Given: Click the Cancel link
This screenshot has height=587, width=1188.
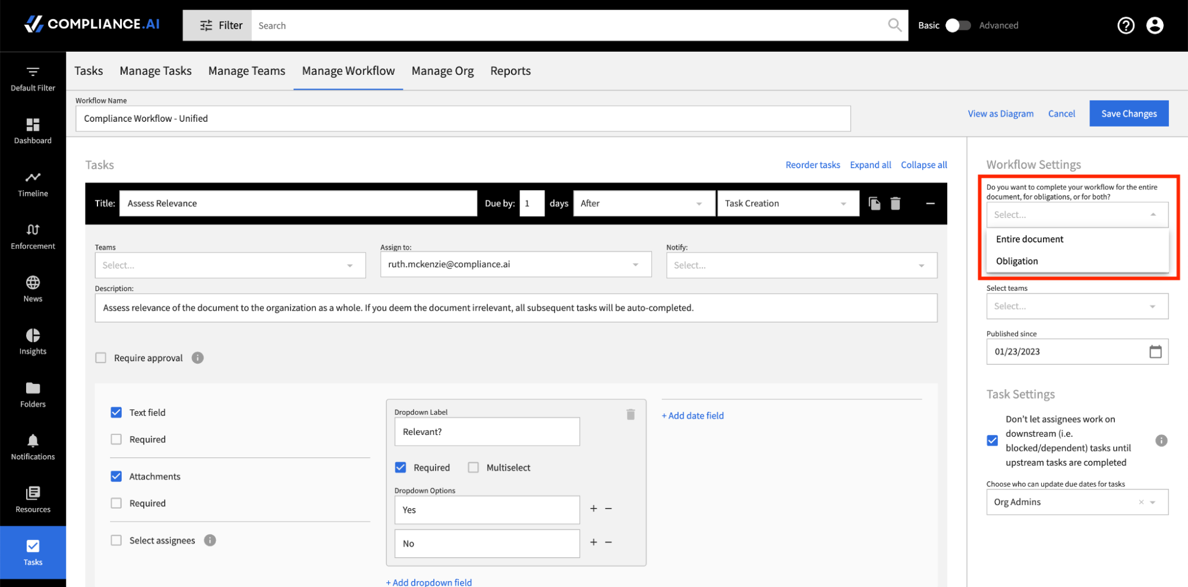Looking at the screenshot, I should tap(1061, 113).
